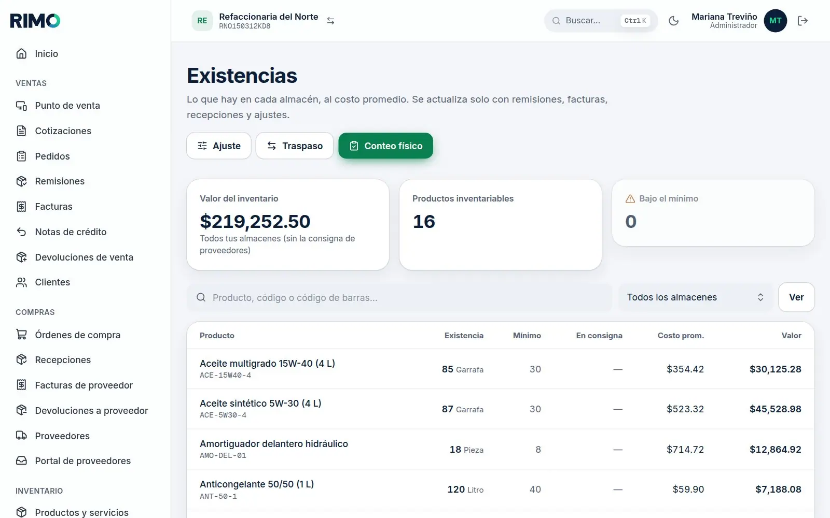Image resolution: width=830 pixels, height=518 pixels.
Task: Open the Refaccionaria del Norte company selector
Action: [264, 21]
